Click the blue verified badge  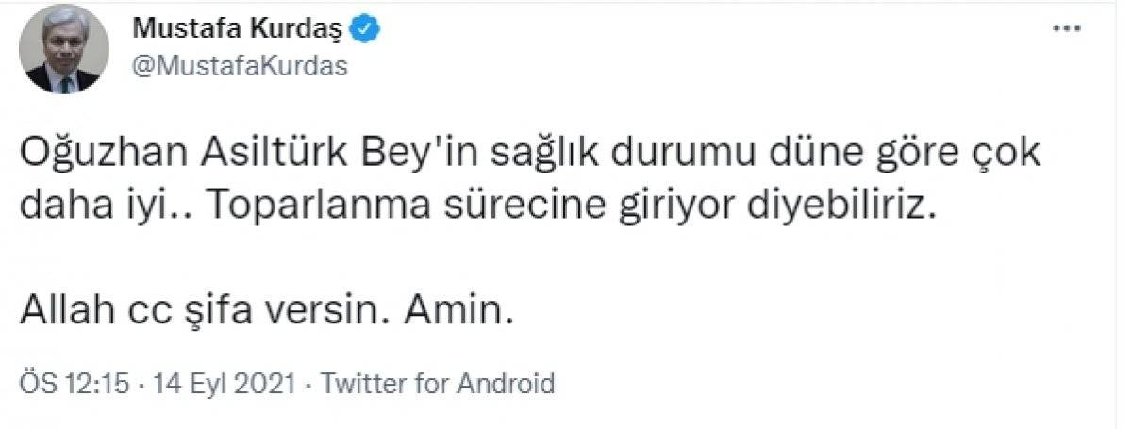[366, 29]
